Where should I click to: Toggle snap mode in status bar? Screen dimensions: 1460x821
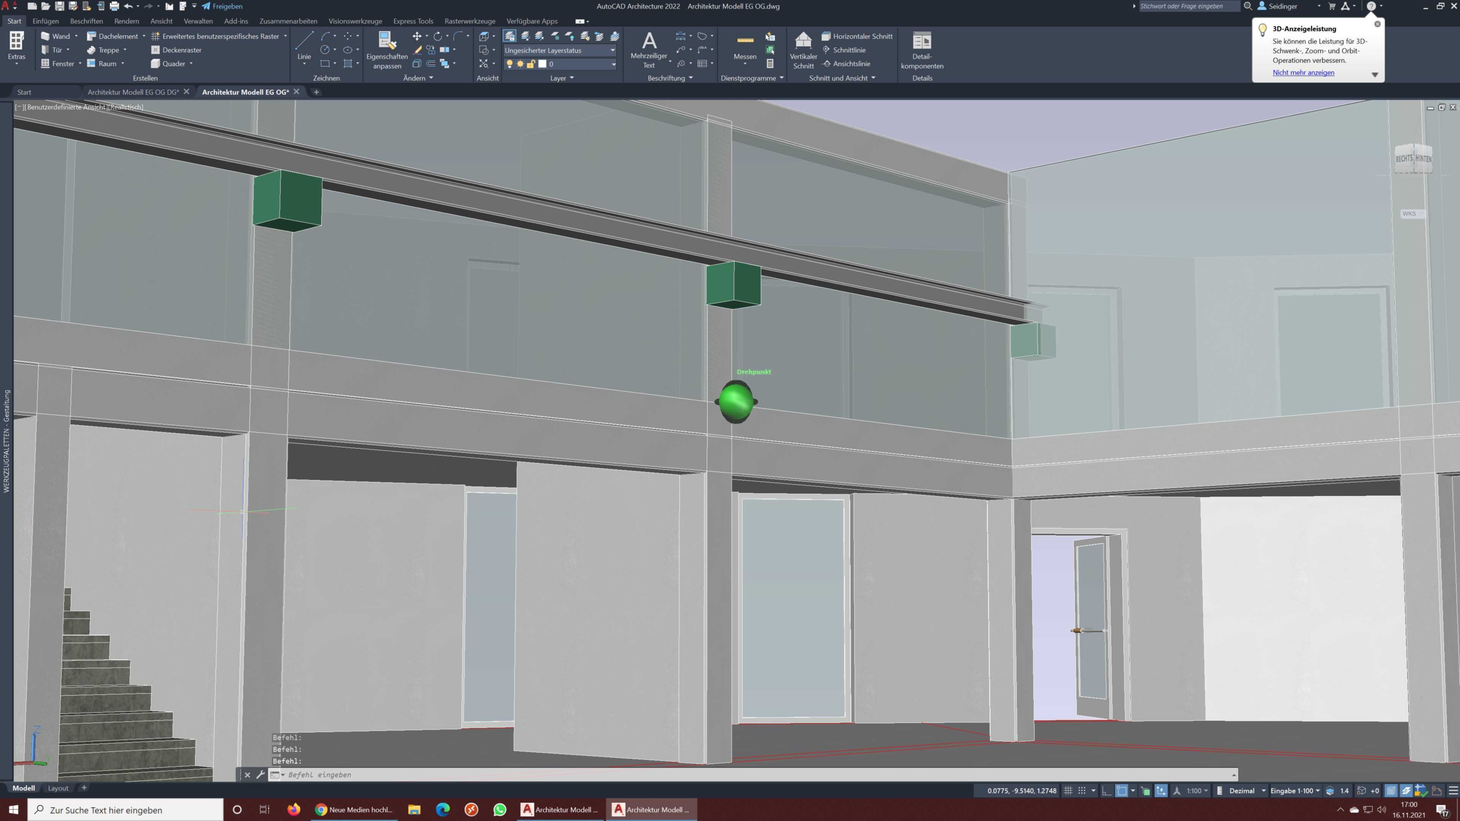tap(1082, 791)
